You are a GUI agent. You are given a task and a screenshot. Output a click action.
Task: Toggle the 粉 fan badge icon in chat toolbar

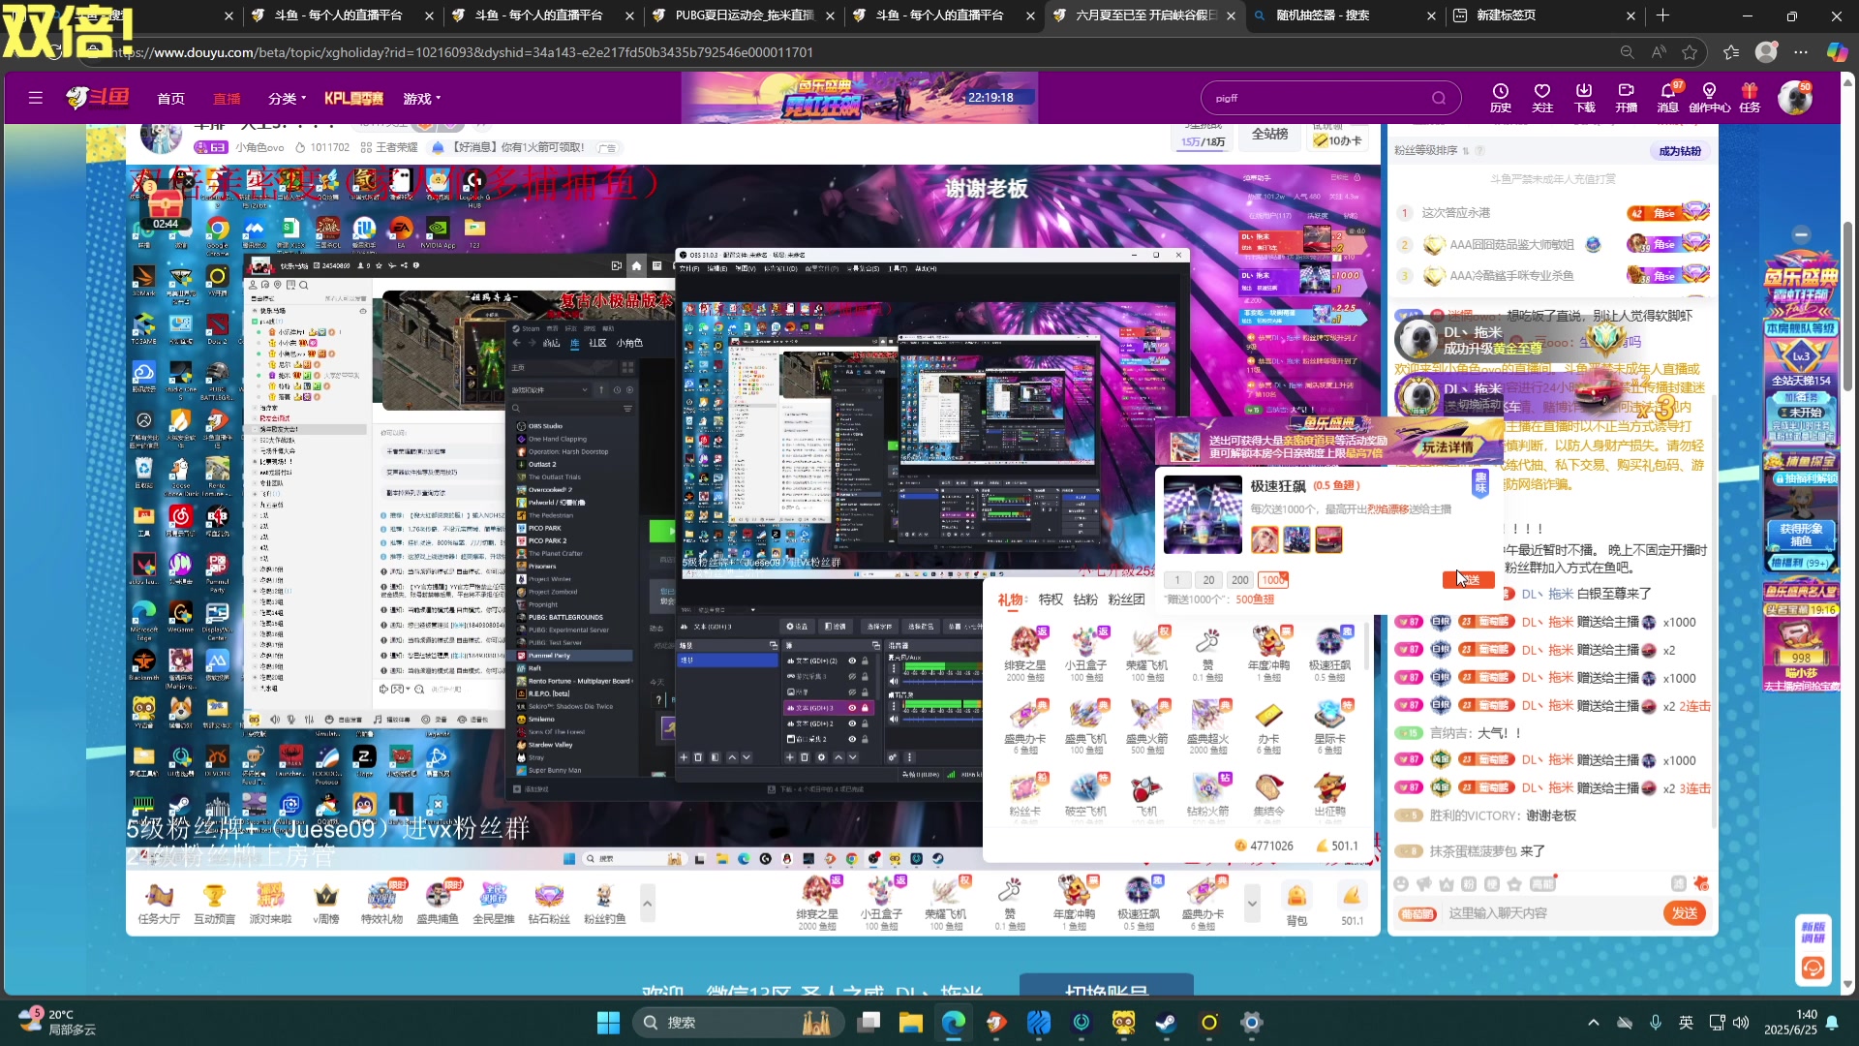pos(1469,884)
